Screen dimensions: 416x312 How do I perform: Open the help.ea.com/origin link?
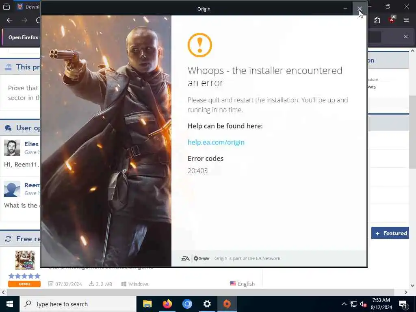tap(216, 142)
